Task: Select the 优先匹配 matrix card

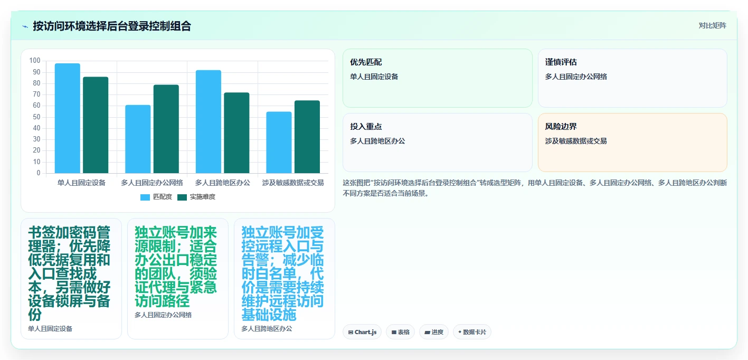Action: tap(438, 78)
